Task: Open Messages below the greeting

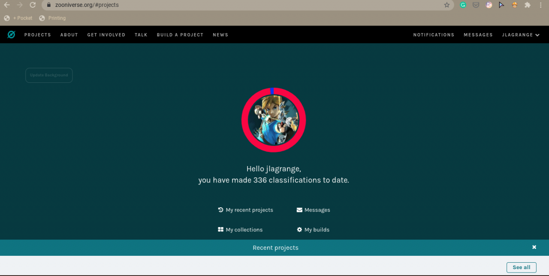Action: click(x=314, y=210)
